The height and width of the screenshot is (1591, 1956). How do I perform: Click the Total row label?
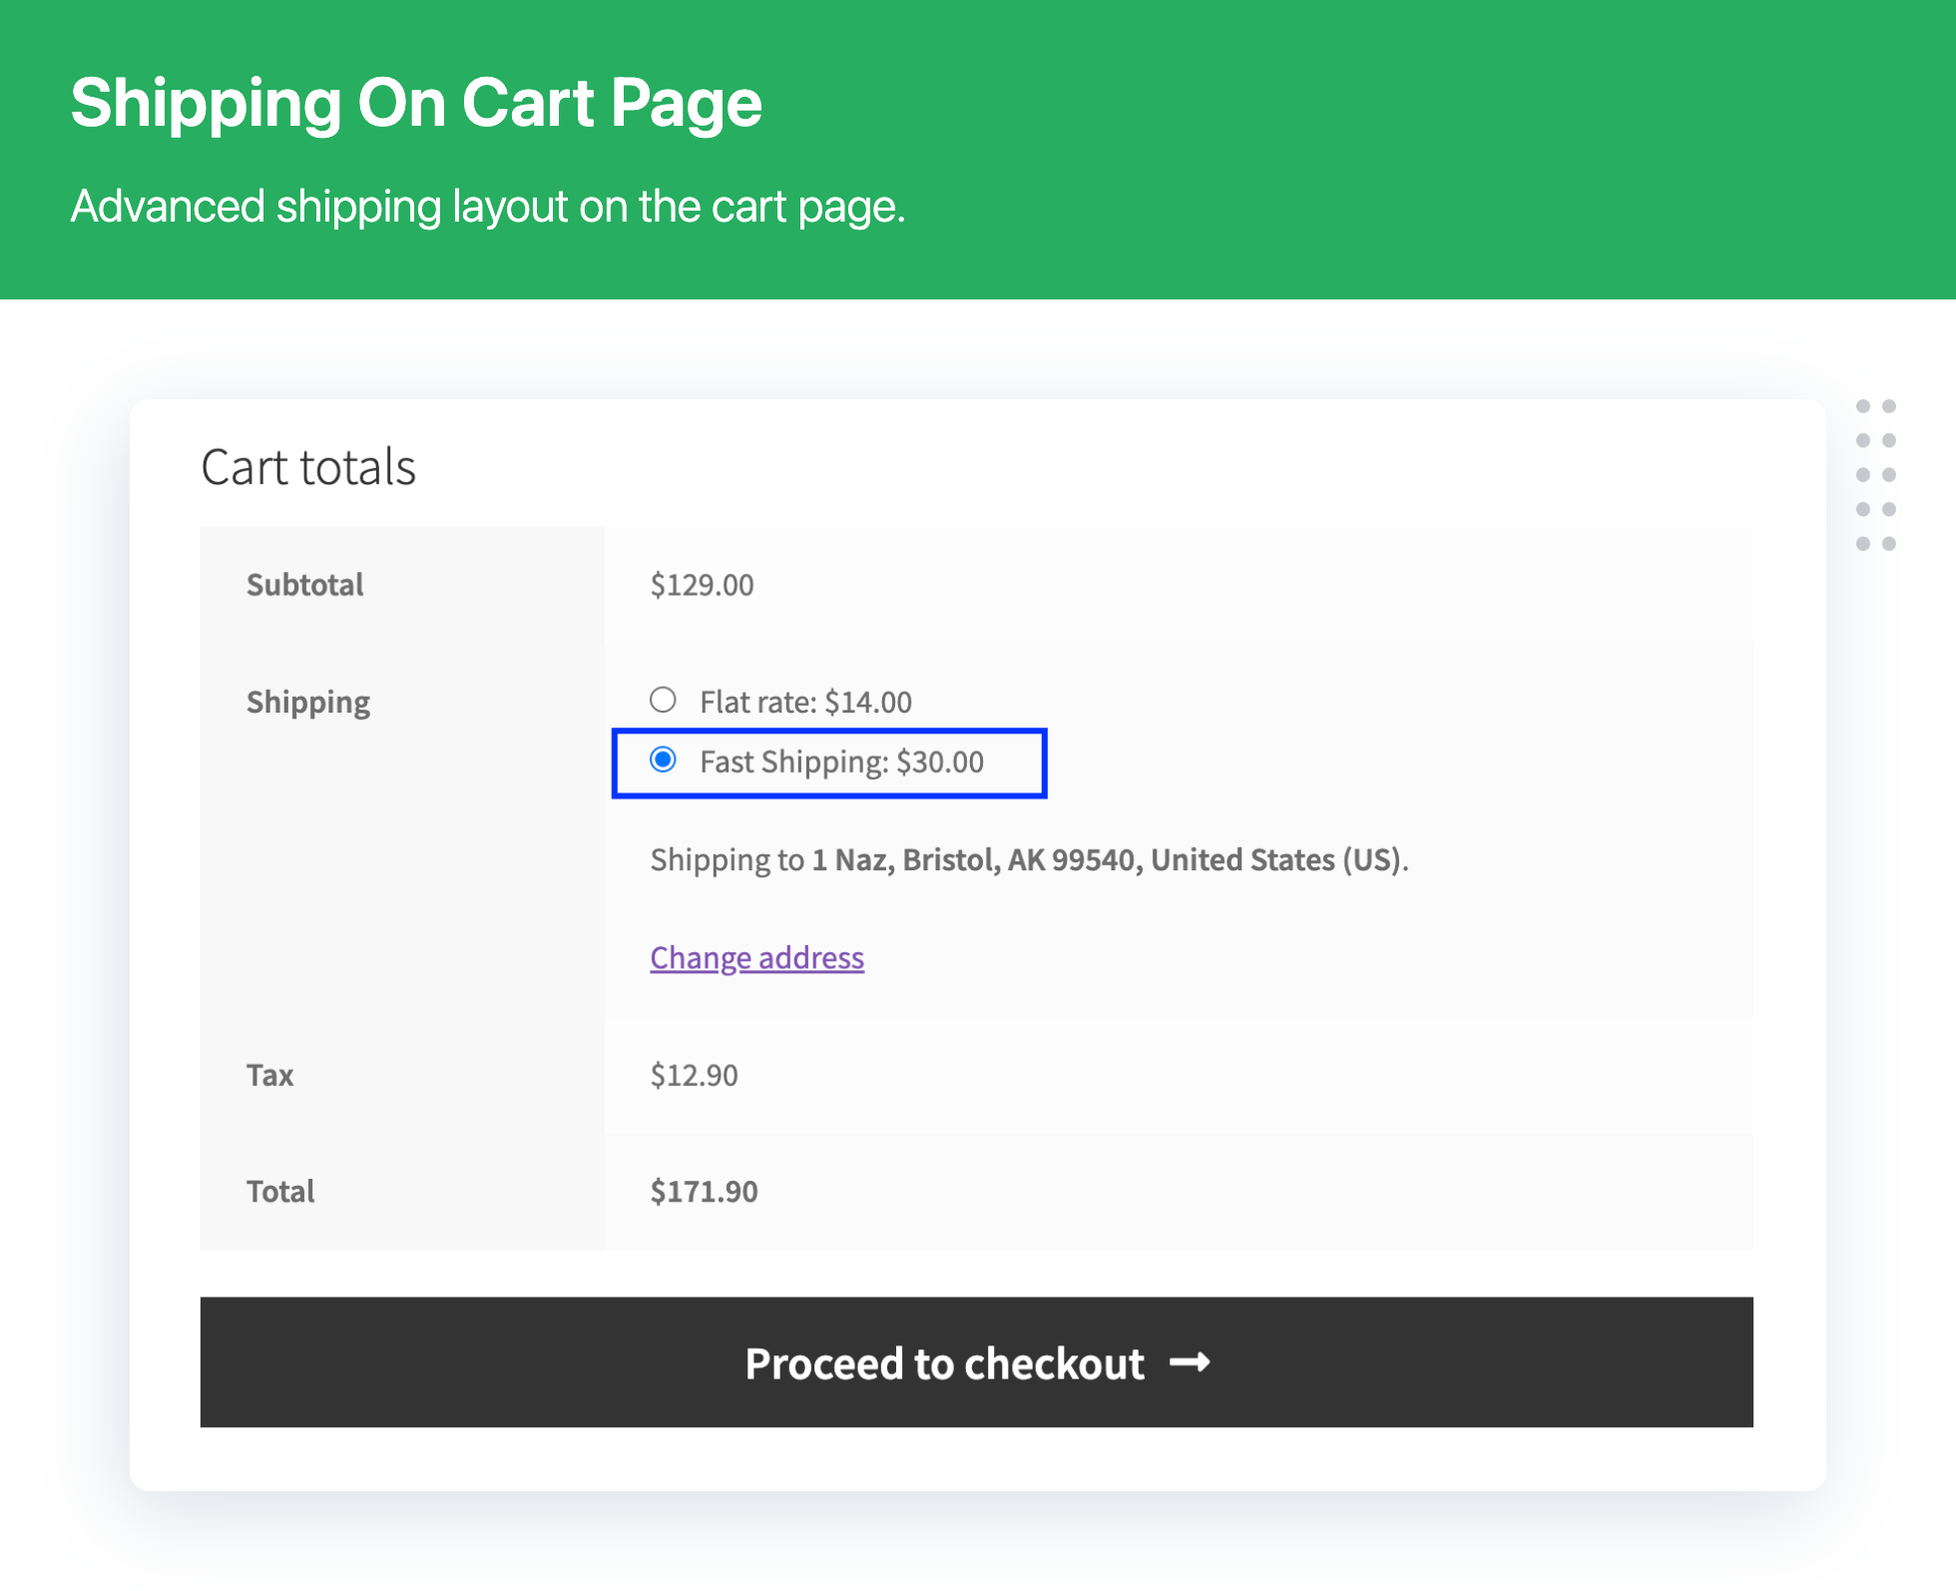pyautogui.click(x=280, y=1191)
